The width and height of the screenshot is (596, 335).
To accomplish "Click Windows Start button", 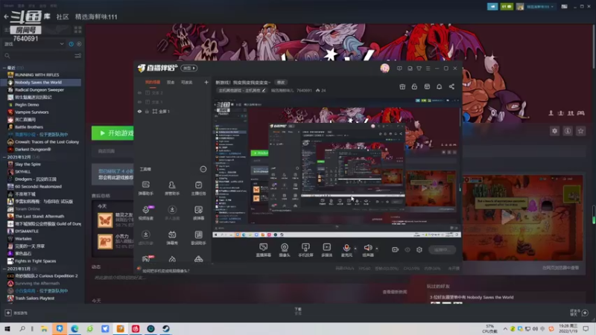I will (7, 328).
